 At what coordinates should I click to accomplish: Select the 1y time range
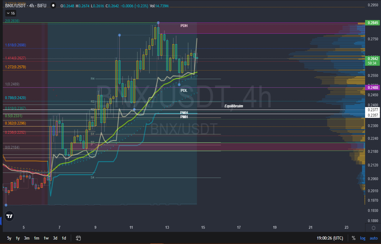coord(18,238)
